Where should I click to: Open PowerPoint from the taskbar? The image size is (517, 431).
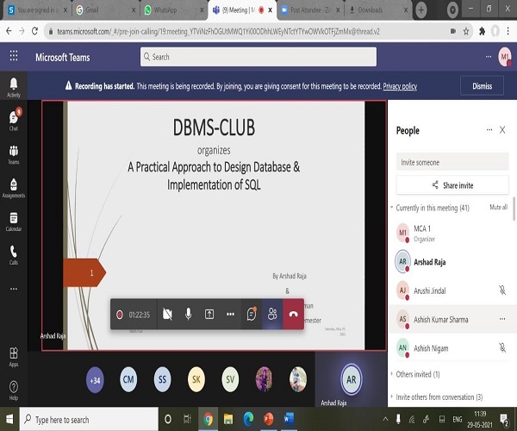268,419
